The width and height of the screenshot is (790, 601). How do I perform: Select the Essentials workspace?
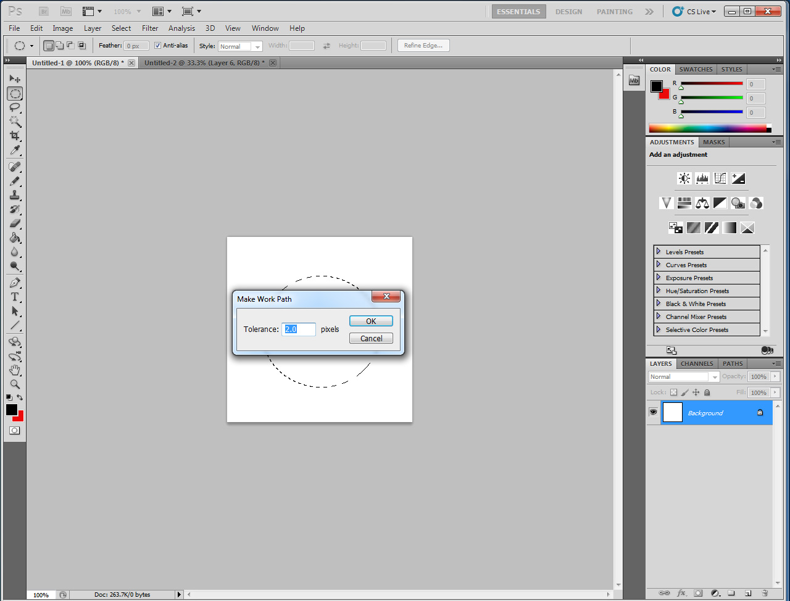[x=518, y=12]
